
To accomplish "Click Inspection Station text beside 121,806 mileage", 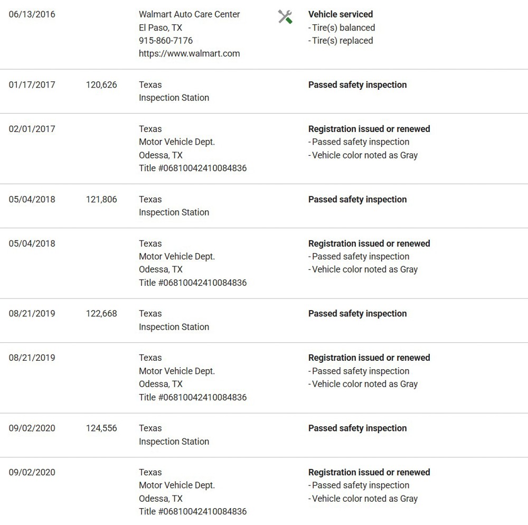I will click(174, 212).
